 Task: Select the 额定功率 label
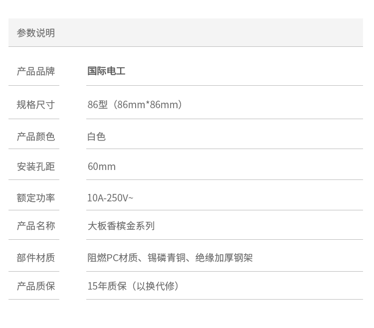coord(36,198)
